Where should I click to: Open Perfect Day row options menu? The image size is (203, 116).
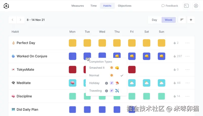pyautogui.click(x=188, y=43)
